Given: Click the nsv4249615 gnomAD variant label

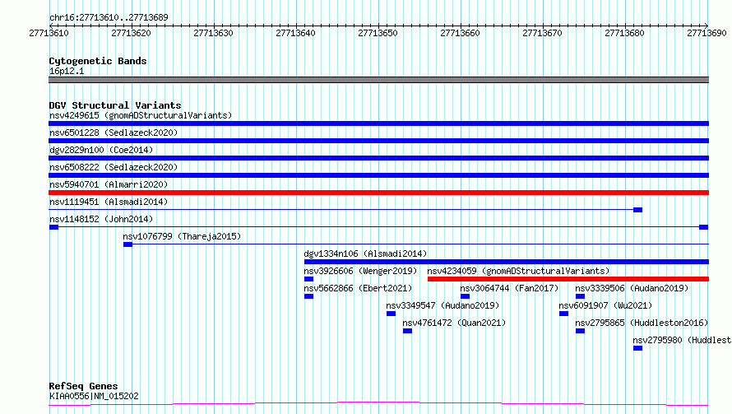Looking at the screenshot, I should pos(141,115).
